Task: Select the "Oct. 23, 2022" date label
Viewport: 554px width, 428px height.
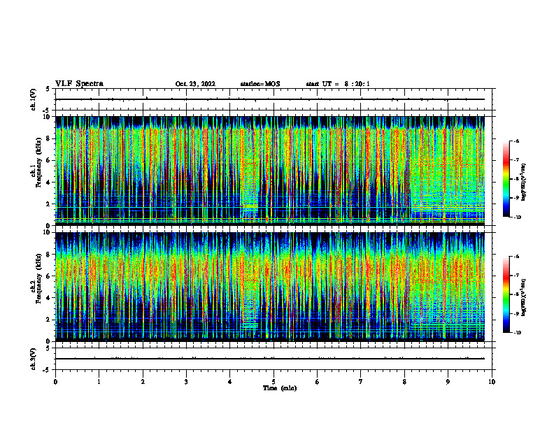Action: point(195,84)
